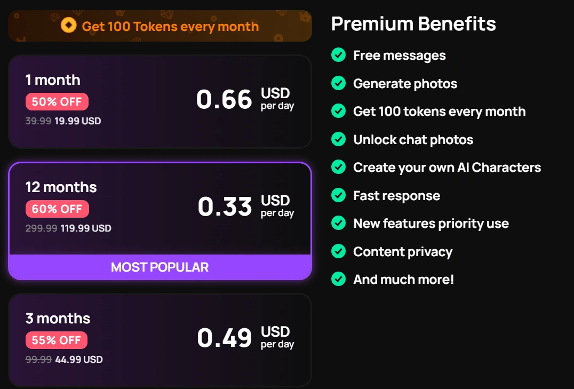Screen dimensions: 574x389
Task: Click the MOST POPULAR purple banner
Action: point(160,267)
